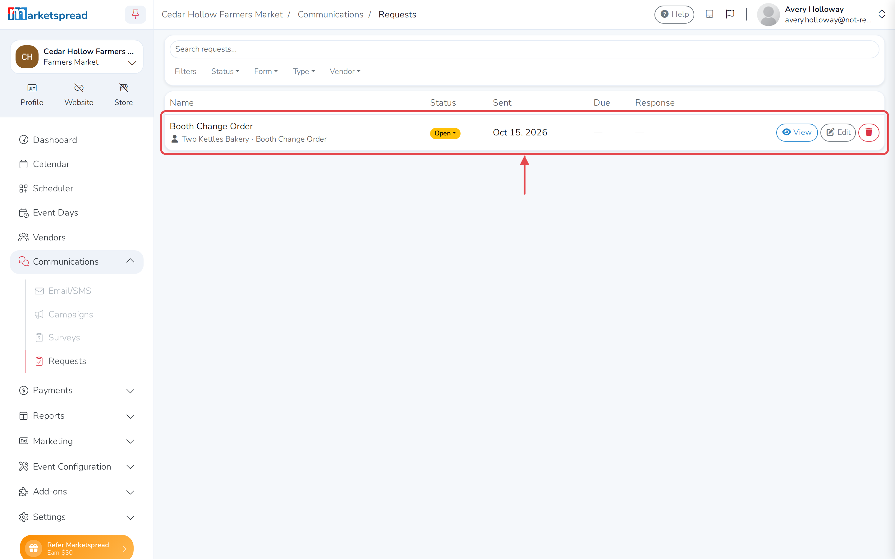This screenshot has height=559, width=895.
Task: Click the Communications breadcrumb
Action: click(x=330, y=14)
